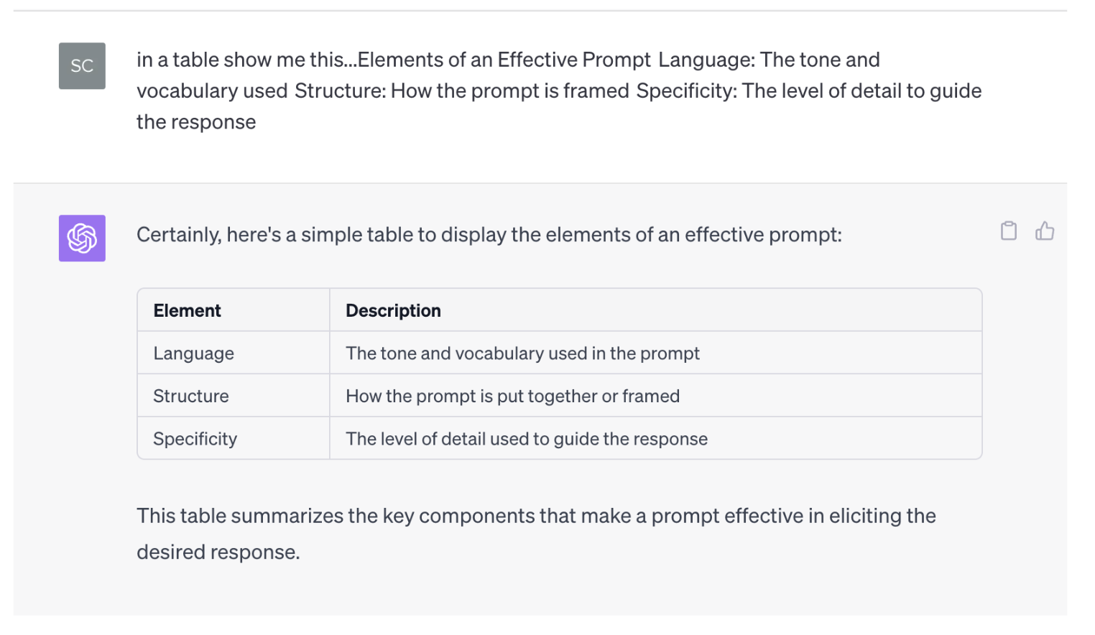Select the Element column header

187,310
